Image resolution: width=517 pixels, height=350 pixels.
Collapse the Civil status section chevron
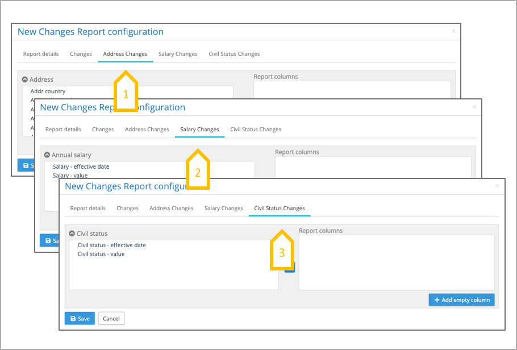click(72, 234)
